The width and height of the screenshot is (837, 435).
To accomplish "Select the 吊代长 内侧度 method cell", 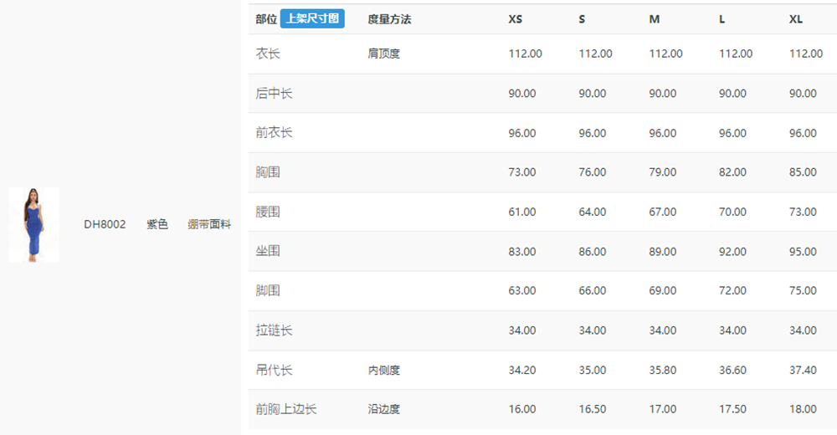I will pyautogui.click(x=384, y=370).
